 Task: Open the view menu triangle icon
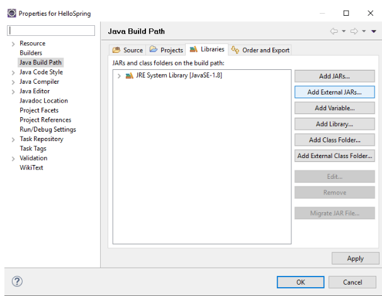coord(374,31)
